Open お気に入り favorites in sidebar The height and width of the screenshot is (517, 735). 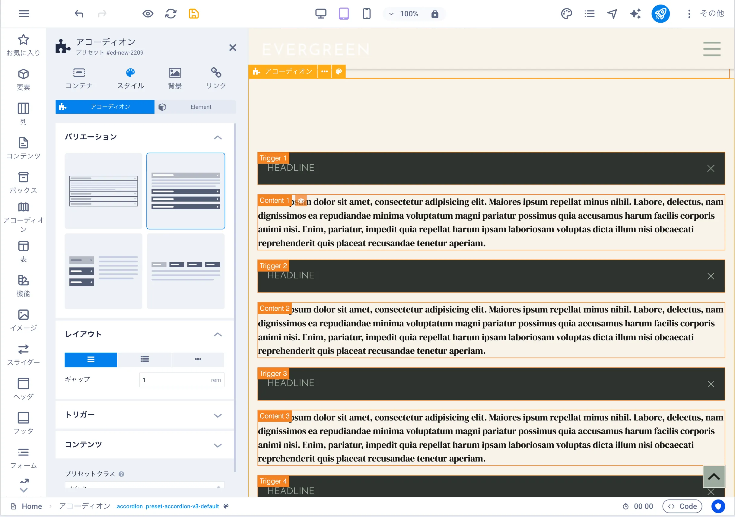coord(23,45)
